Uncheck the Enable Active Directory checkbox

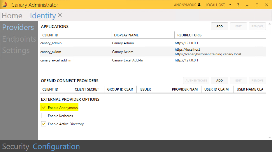tap(44, 124)
